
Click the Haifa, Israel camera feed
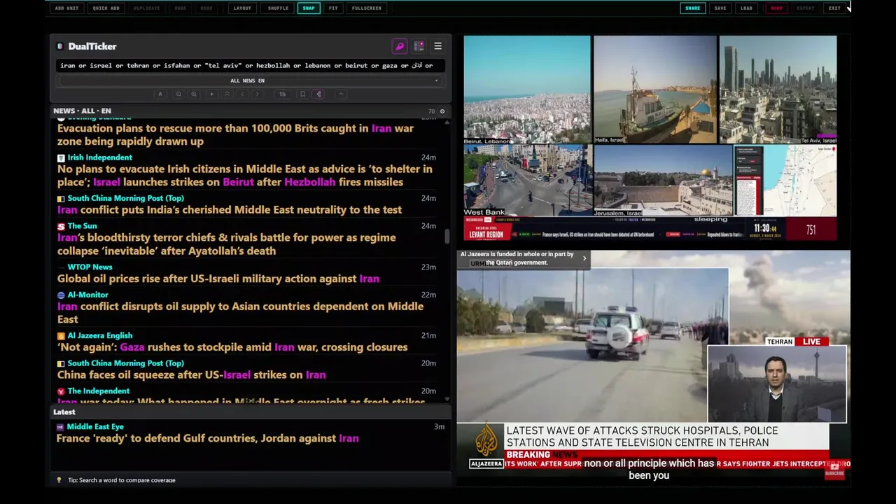click(655, 90)
